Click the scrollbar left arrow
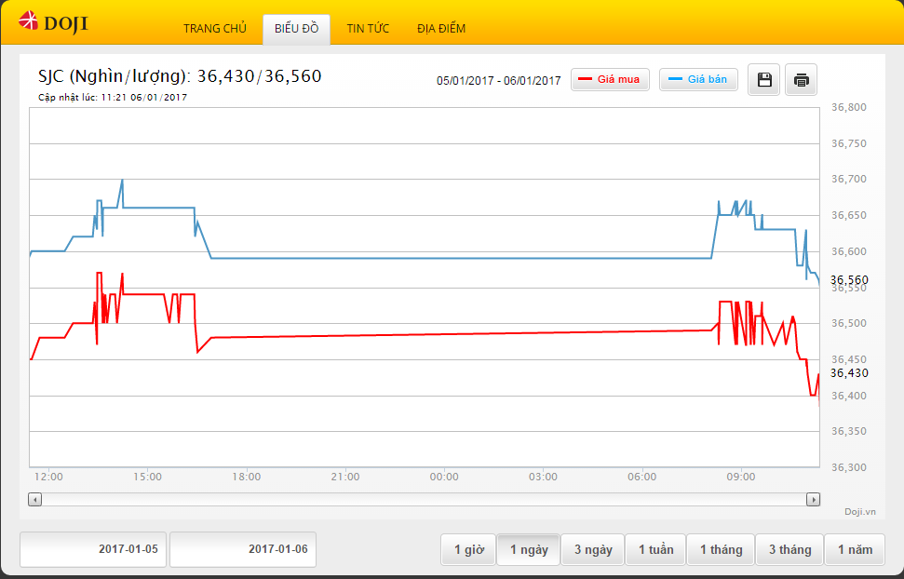The image size is (904, 579). (x=35, y=500)
